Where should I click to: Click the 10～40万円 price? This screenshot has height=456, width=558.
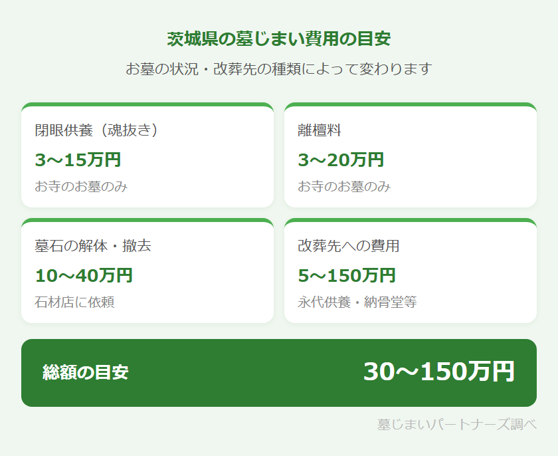coord(84,275)
